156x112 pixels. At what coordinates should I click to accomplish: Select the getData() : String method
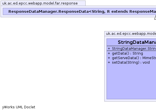pos(127,53)
